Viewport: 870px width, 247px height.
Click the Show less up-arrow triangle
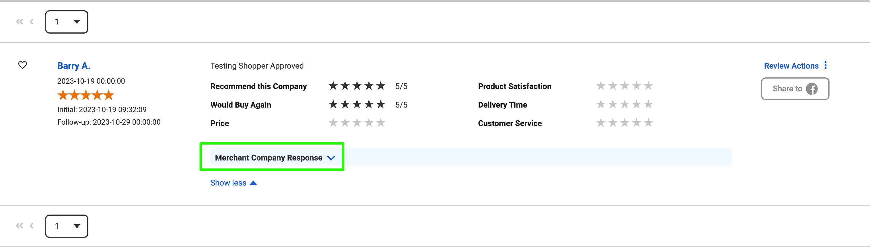coord(253,183)
